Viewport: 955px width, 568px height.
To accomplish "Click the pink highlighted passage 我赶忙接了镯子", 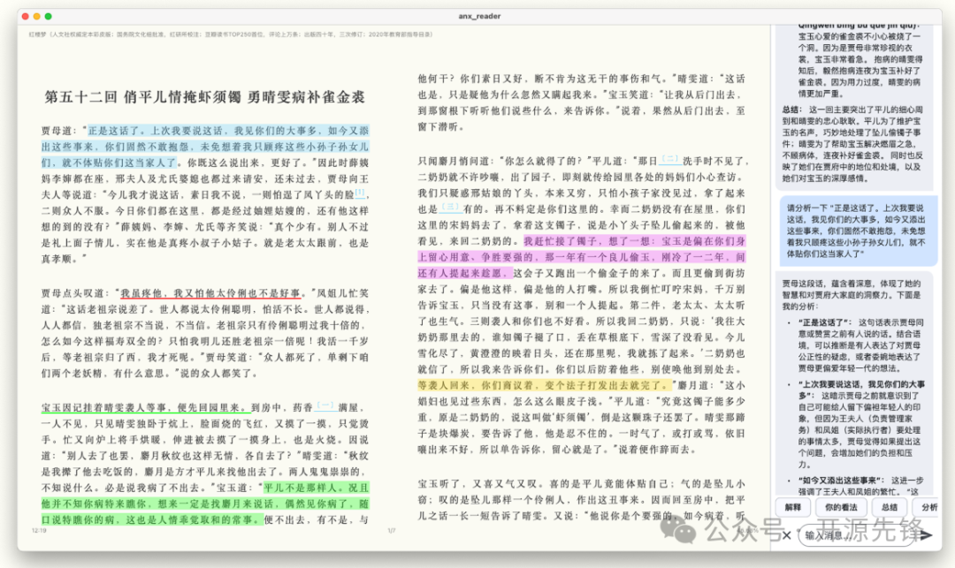I will point(582,257).
